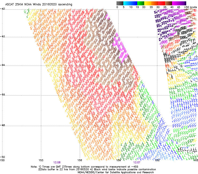The image size is (198, 174).
Task: Click the "159" longitude axis label
Action: 119,160
